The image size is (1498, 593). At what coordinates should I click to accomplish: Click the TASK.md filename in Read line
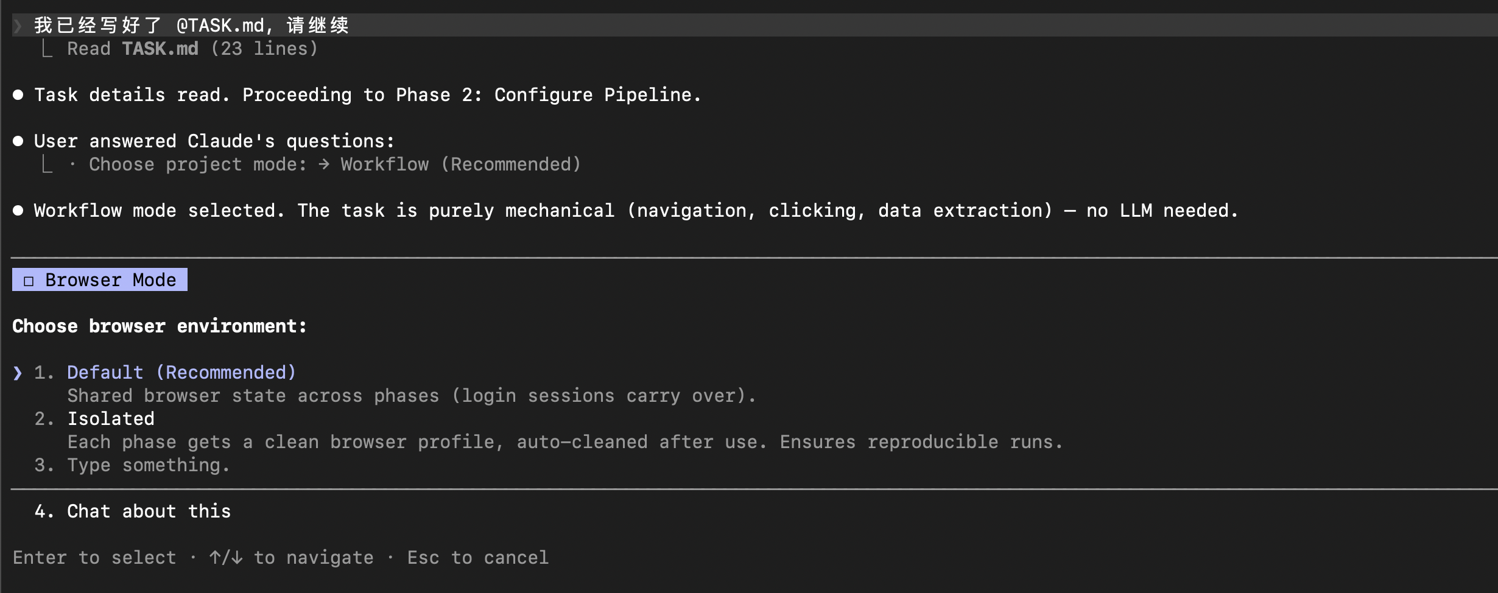point(160,49)
